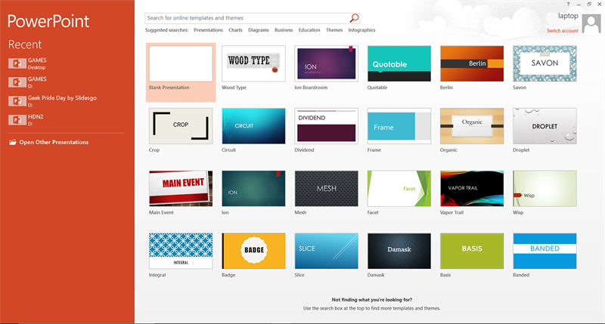The height and width of the screenshot is (324, 605).
Task: Select the Diagrams suggested search
Action: [259, 30]
